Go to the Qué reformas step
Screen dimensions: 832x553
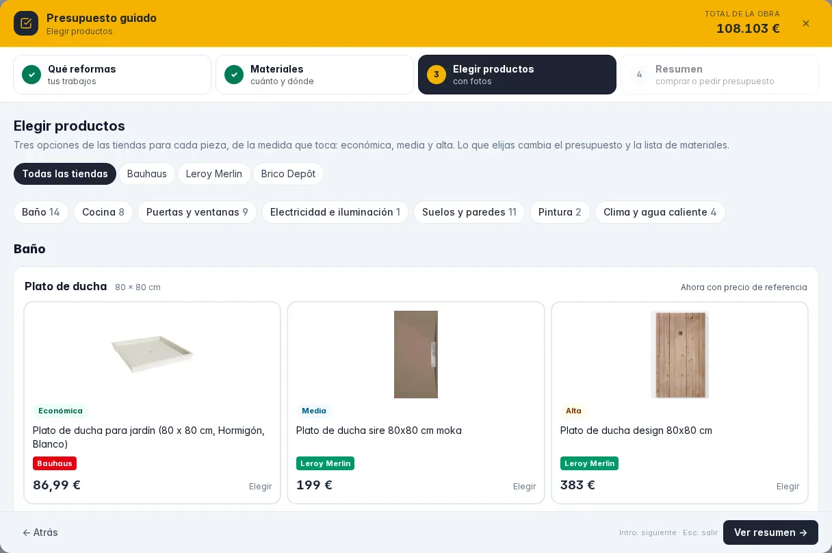click(112, 75)
